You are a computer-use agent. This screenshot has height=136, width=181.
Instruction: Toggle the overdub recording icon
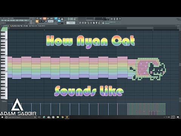pos(48,19)
